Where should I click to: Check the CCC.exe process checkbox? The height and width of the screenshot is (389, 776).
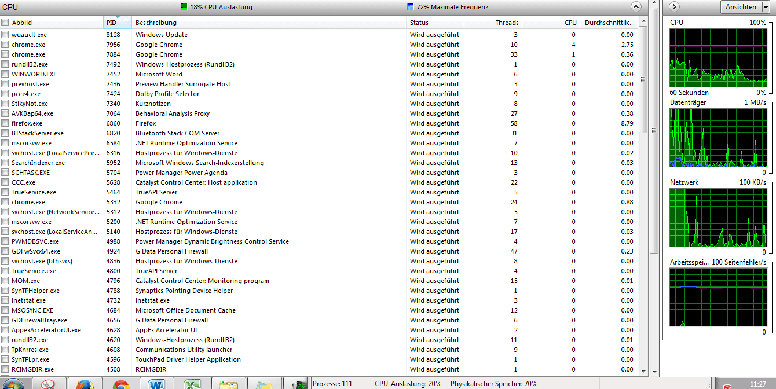coord(5,182)
